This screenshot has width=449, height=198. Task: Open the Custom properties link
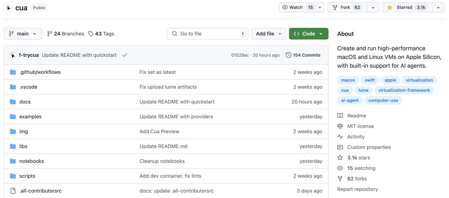pos(369,147)
